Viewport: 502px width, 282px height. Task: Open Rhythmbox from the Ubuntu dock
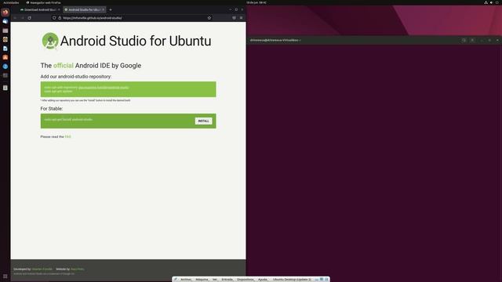coord(5,39)
